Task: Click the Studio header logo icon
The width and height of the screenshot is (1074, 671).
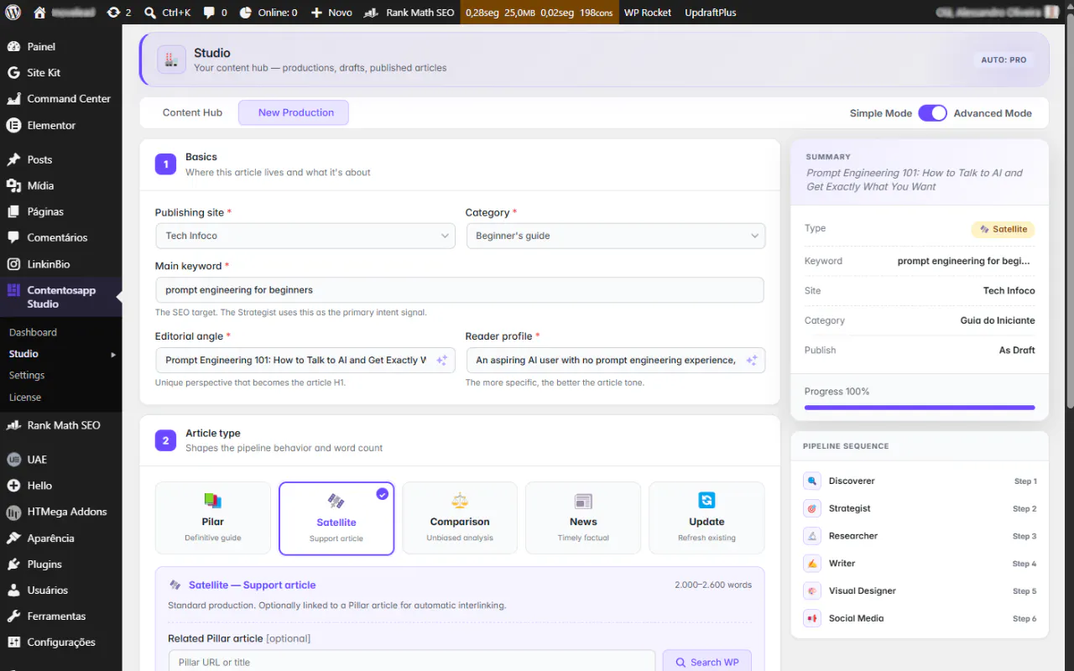Action: click(x=171, y=60)
